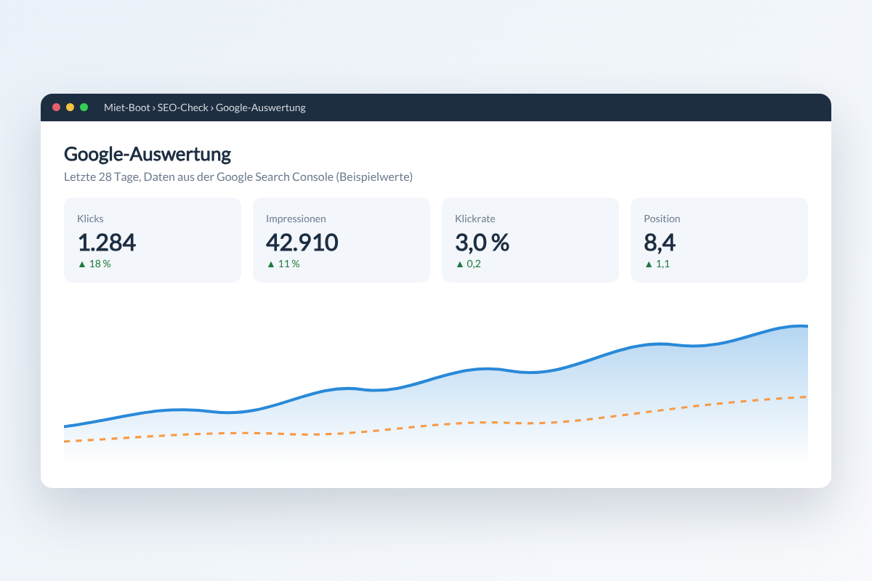Click the 8,4 position value
Viewport: 872px width, 581px height.
point(661,242)
